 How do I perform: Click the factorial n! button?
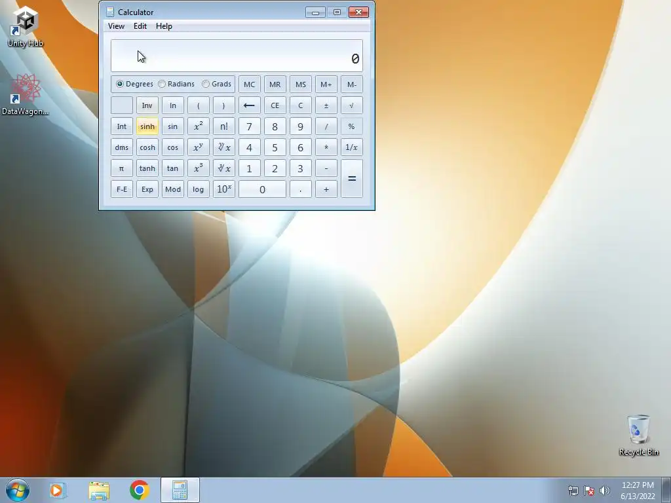click(224, 126)
